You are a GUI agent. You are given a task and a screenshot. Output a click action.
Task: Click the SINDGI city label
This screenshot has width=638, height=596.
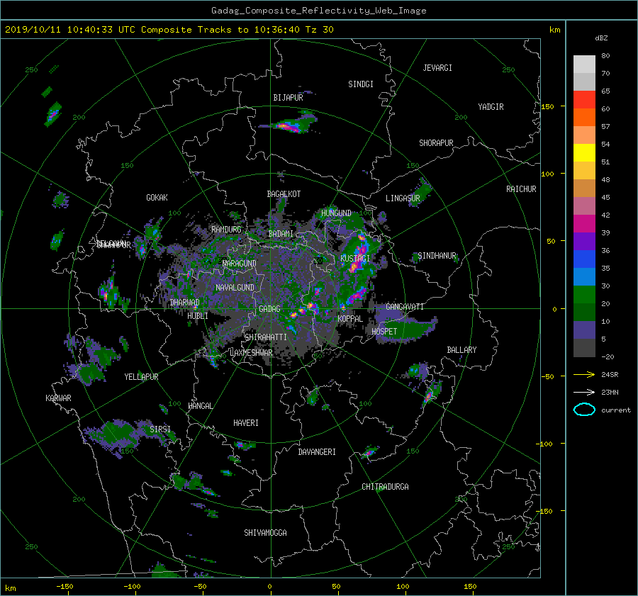(x=361, y=84)
